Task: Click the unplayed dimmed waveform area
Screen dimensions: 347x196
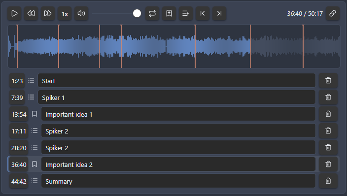Action: pos(295,46)
